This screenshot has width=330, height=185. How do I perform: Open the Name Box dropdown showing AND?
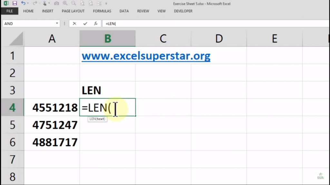click(x=57, y=23)
